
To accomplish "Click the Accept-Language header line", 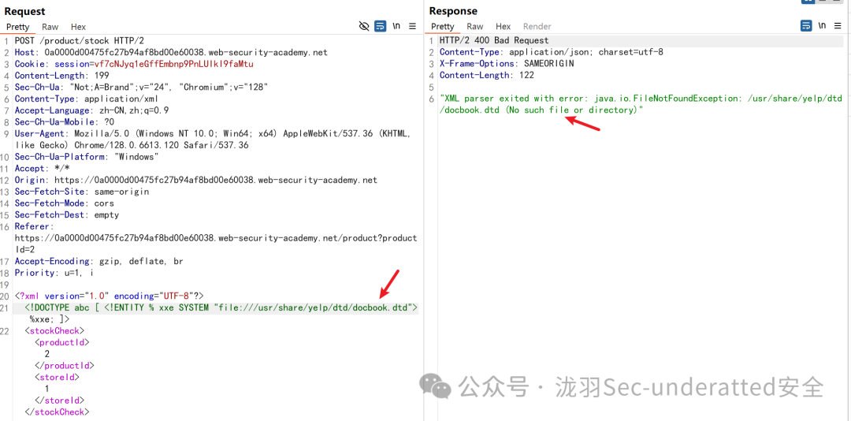I will (x=91, y=110).
